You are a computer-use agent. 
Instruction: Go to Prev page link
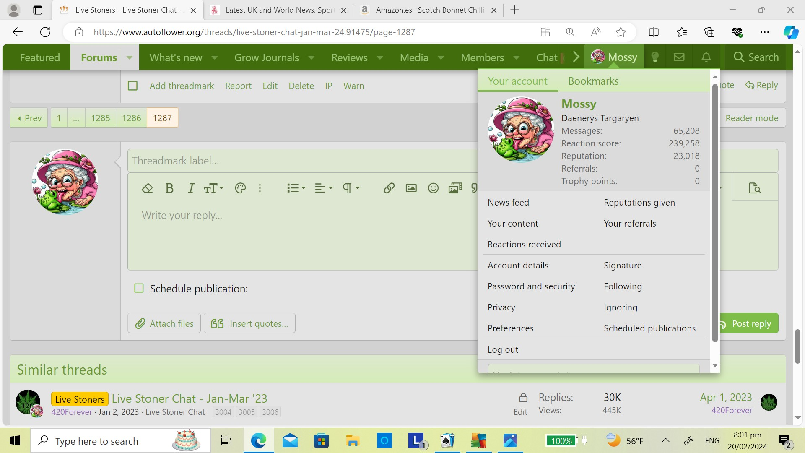click(x=29, y=118)
